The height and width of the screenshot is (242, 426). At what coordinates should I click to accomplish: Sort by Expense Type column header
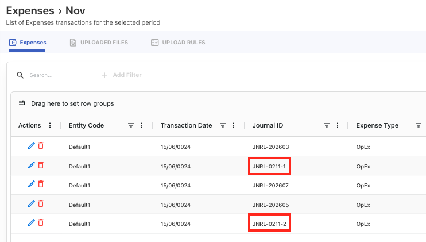(377, 125)
